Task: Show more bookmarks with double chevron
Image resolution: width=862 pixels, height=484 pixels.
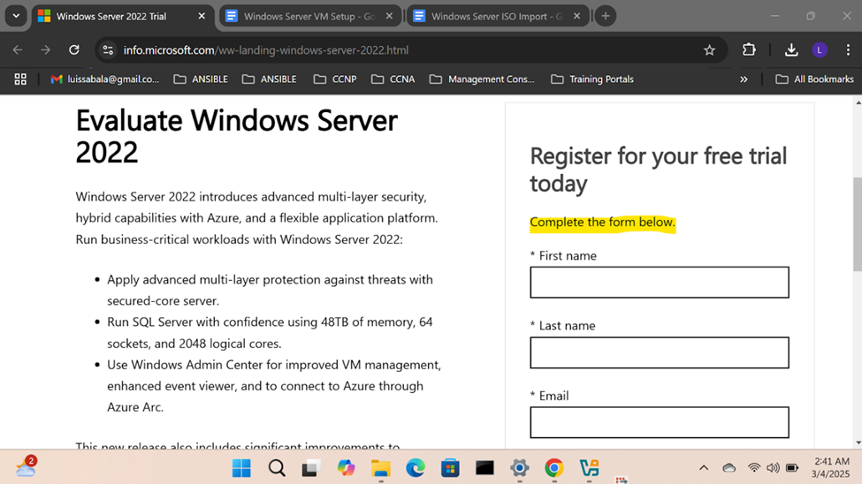Action: click(x=744, y=79)
